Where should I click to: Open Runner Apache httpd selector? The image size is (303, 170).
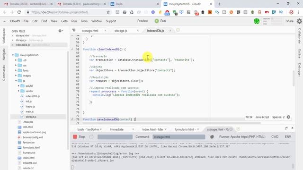click(242, 136)
